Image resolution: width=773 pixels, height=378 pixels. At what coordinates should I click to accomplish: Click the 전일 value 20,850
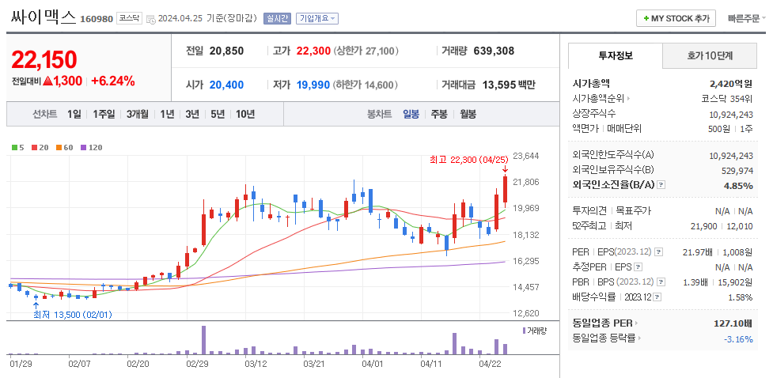[x=226, y=51]
